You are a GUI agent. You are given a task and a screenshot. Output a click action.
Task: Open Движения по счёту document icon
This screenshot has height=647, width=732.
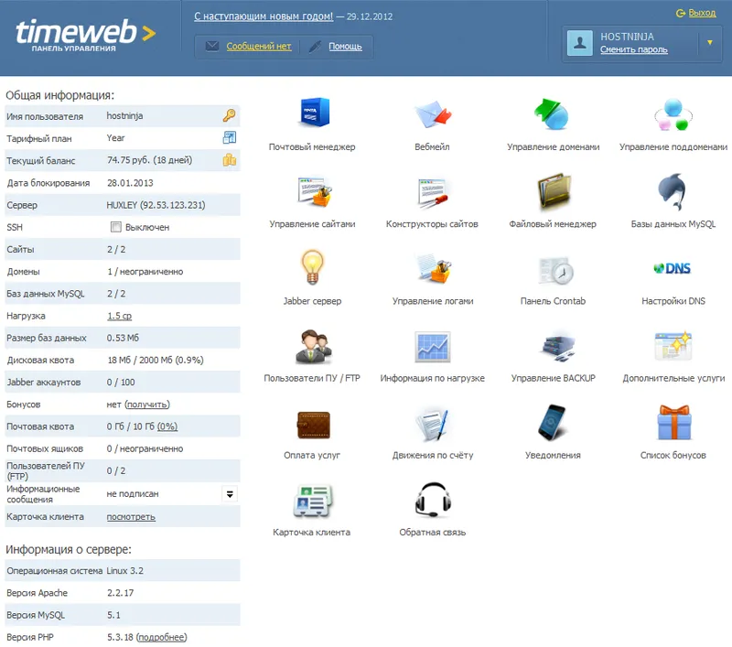(432, 424)
